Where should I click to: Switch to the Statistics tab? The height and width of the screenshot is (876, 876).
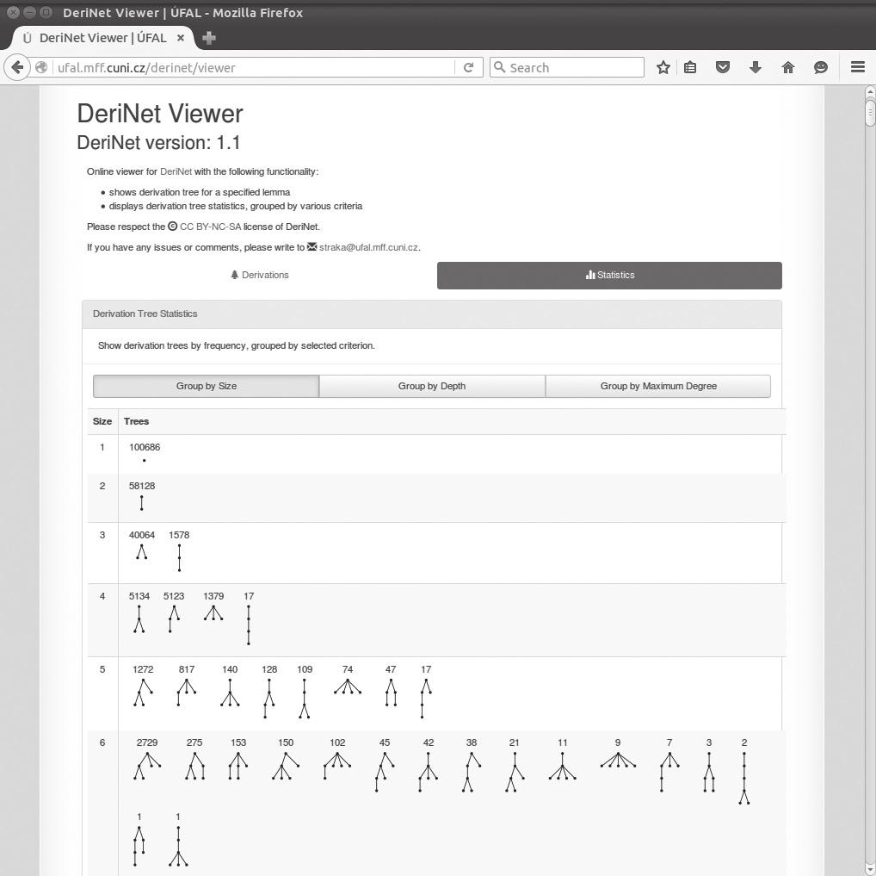click(x=609, y=276)
